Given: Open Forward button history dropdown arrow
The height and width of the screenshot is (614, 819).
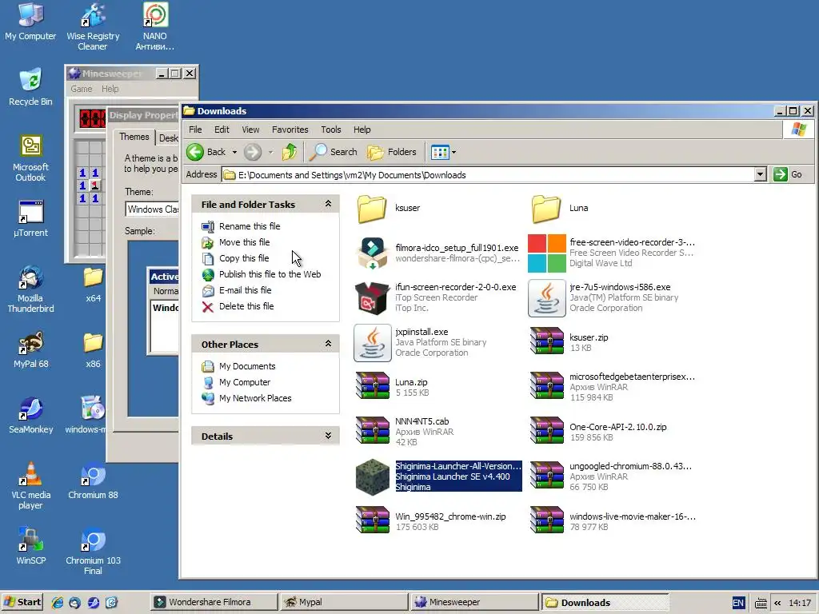Looking at the screenshot, I should point(270,152).
